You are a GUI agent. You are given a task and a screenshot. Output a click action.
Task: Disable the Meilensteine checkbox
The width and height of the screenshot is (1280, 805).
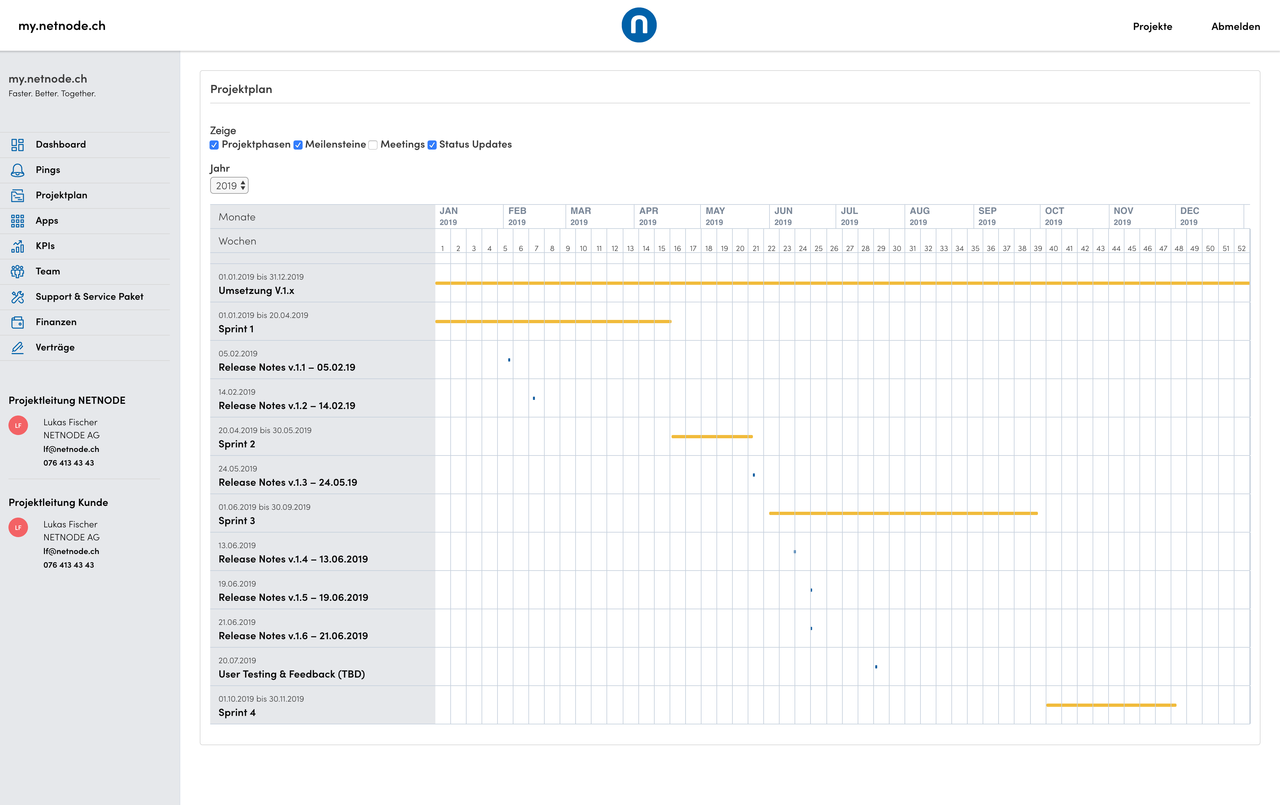(298, 145)
